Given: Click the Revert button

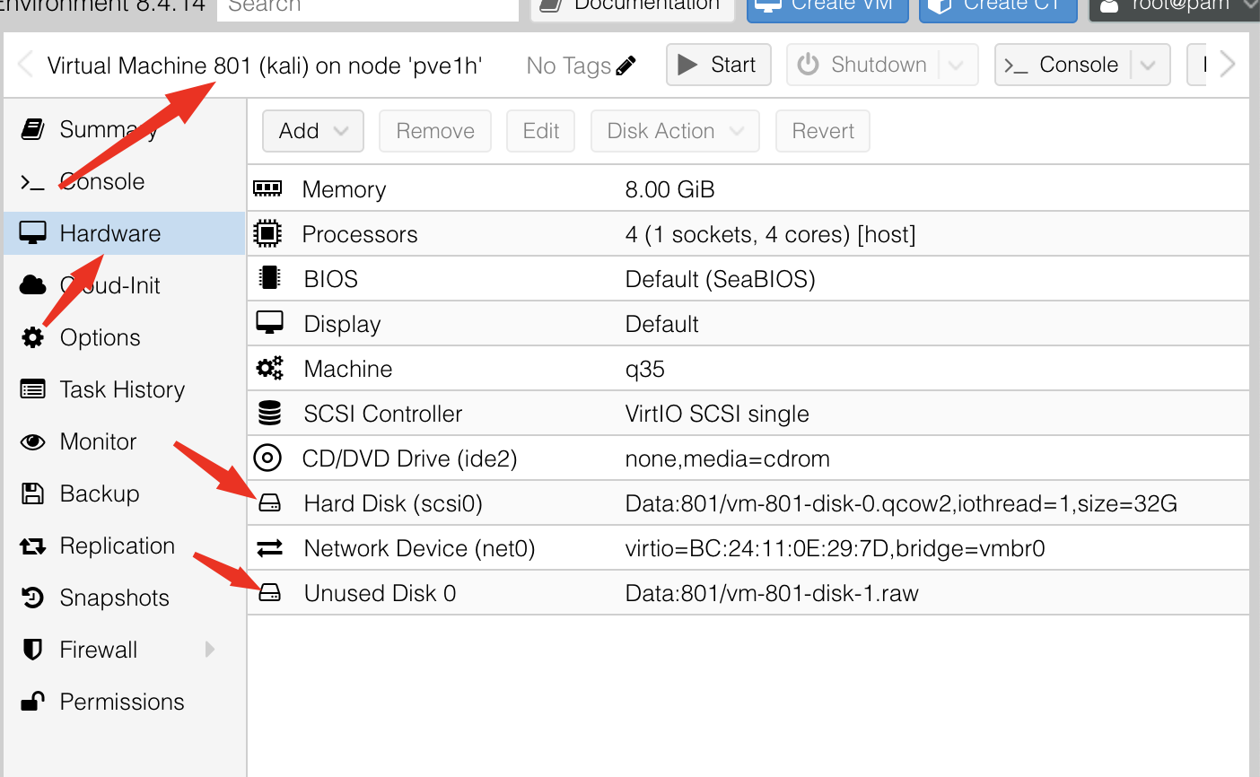Looking at the screenshot, I should (822, 131).
